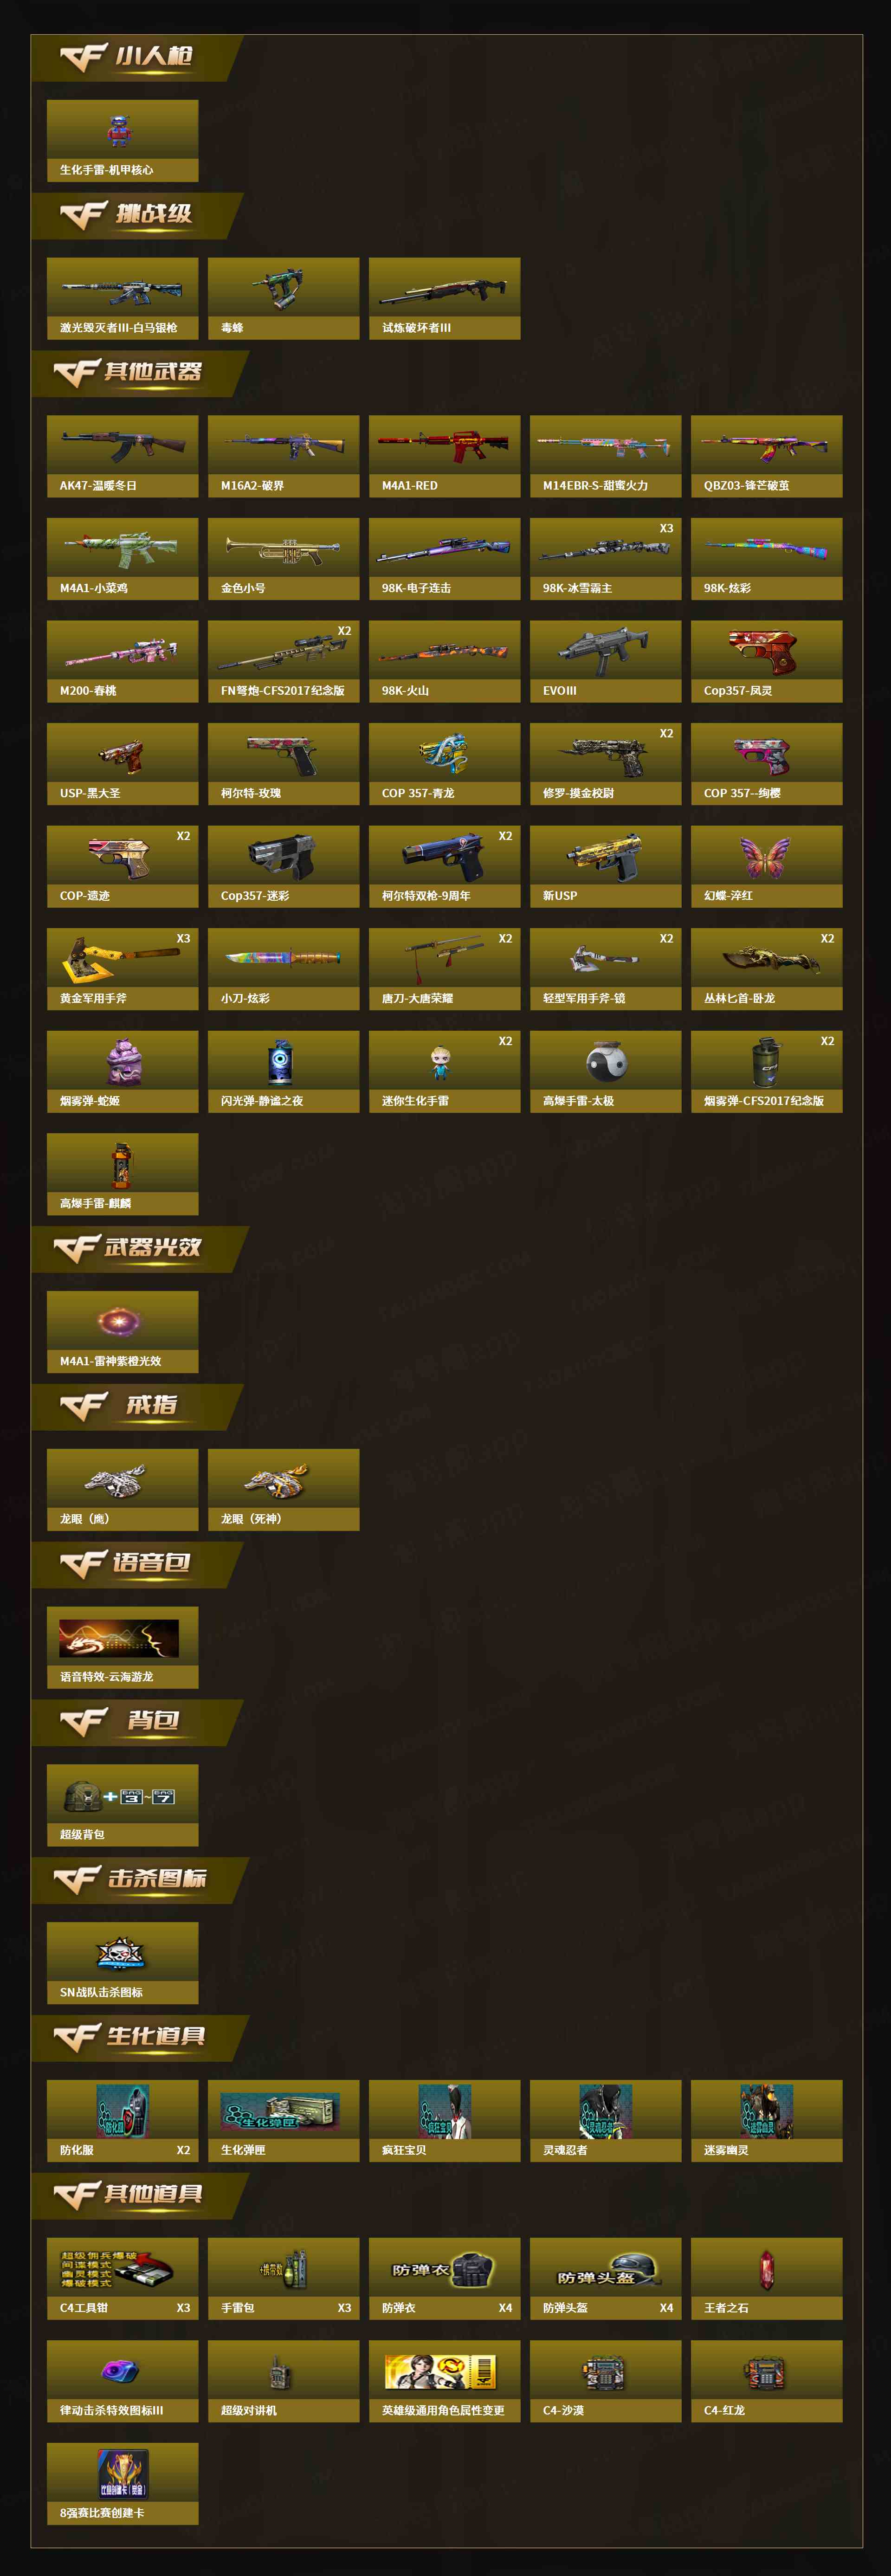Pick the 迷你生化手雷 mini grenade item
Viewport: 891px width, 2576px height.
tap(444, 1071)
